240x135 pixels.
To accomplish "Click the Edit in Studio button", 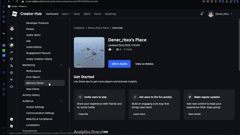I will [119, 64].
